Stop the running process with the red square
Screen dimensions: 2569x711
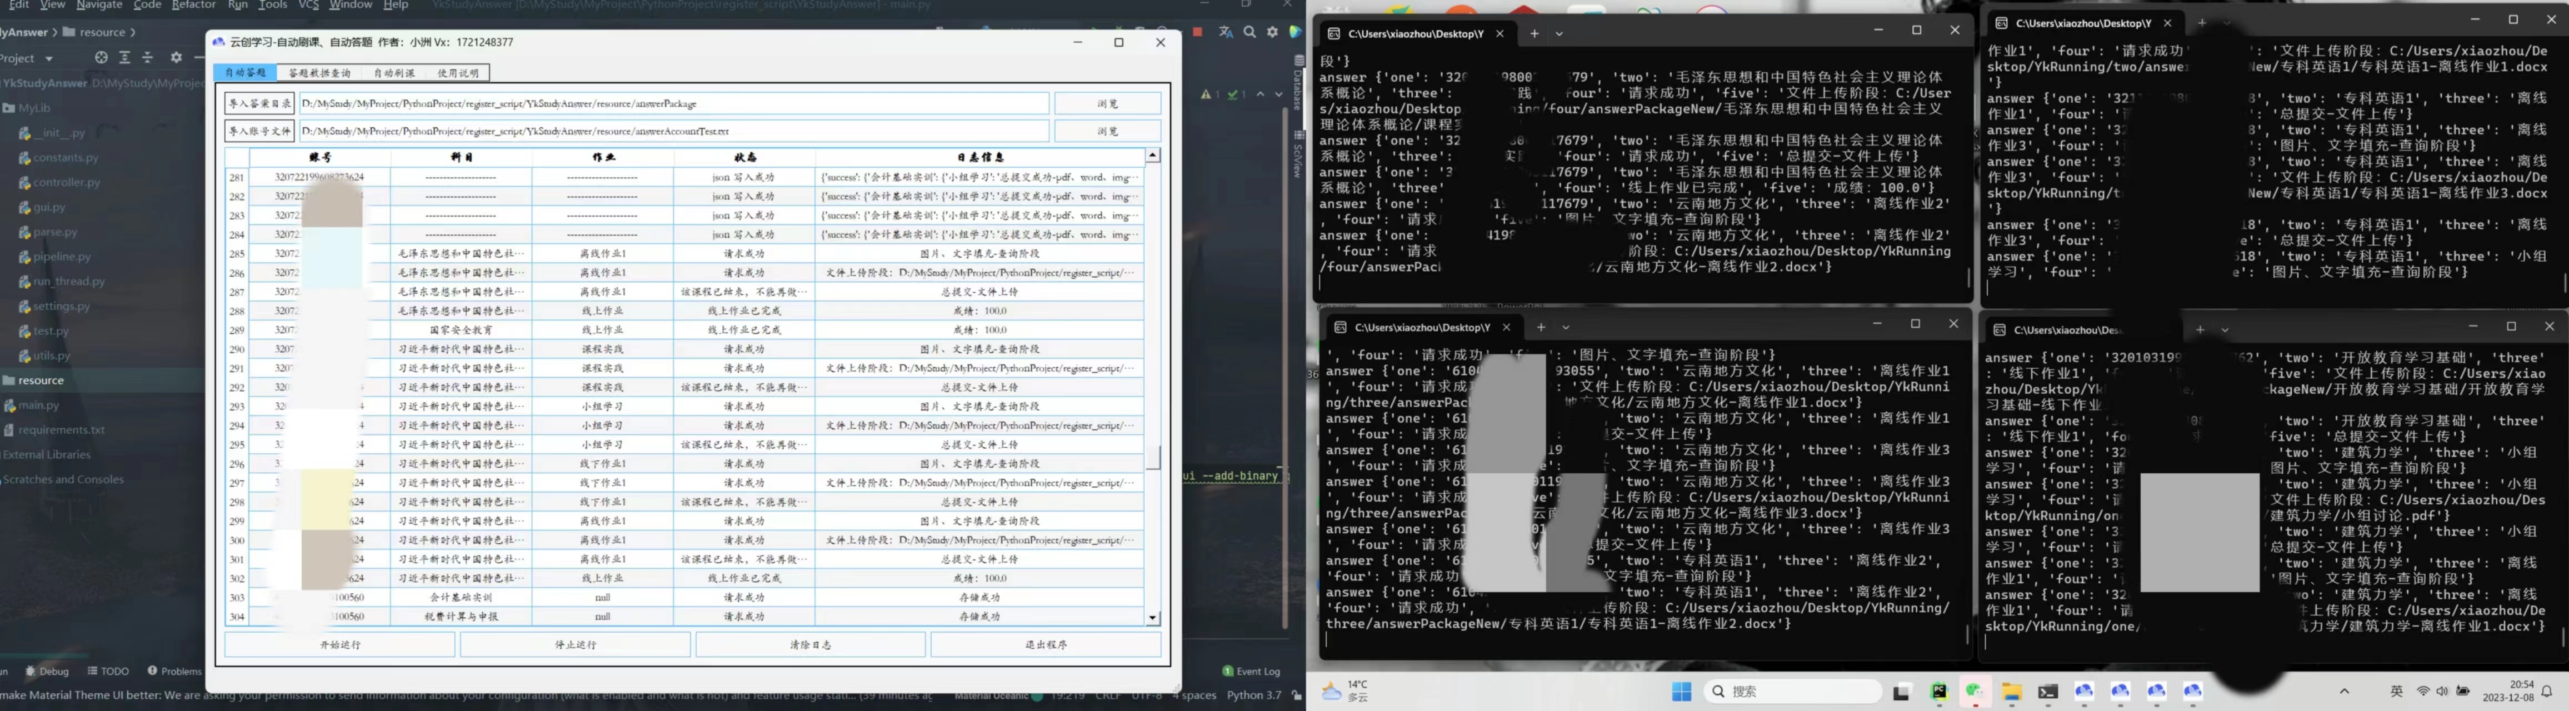[1198, 32]
